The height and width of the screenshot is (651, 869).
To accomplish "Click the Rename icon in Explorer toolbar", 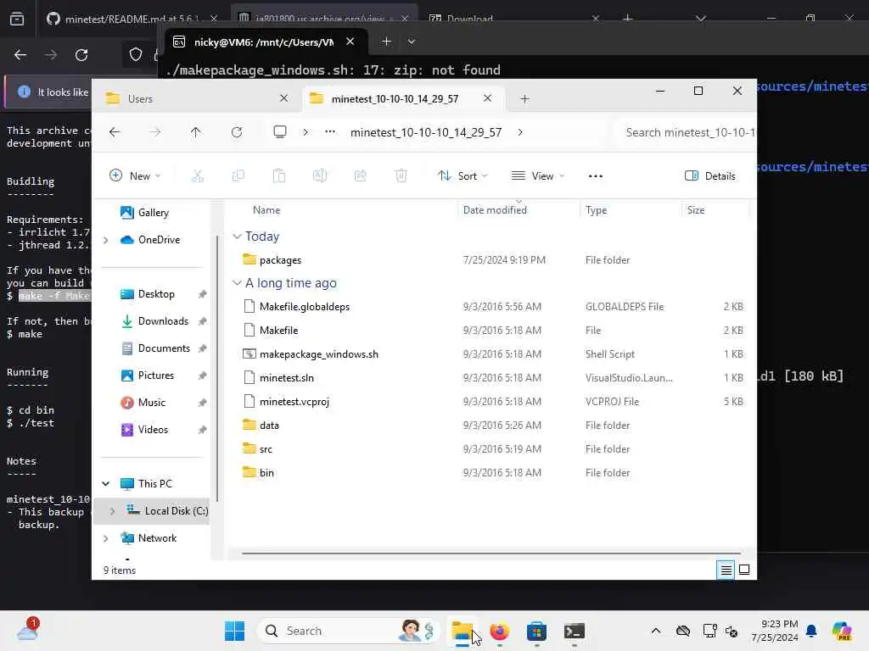I will [320, 176].
